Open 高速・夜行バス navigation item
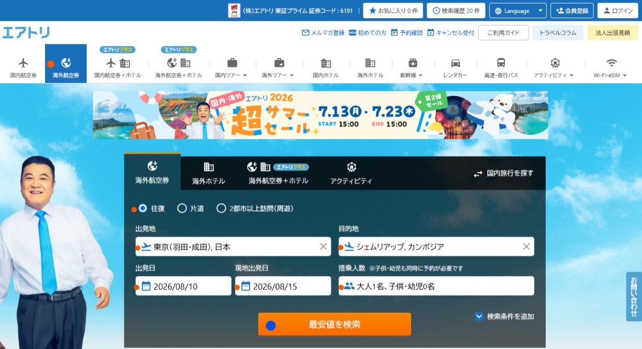Viewport: 642px width, 349px height. (x=501, y=68)
